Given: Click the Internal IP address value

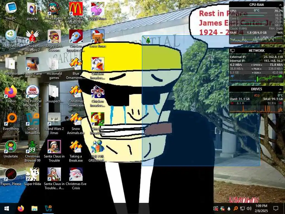Looking at the screenshot, I should pos(273,61).
